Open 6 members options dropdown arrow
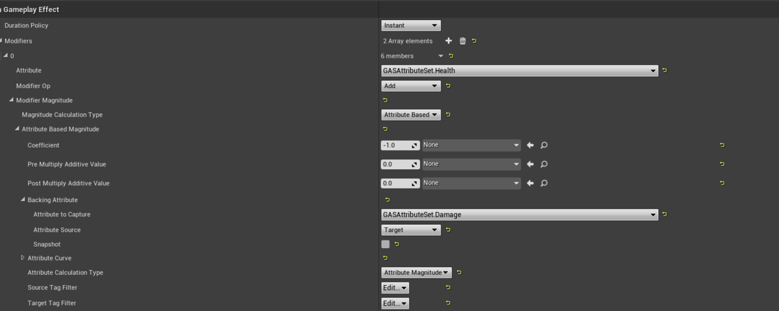Screen dimensions: 779x311 pyautogui.click(x=441, y=56)
